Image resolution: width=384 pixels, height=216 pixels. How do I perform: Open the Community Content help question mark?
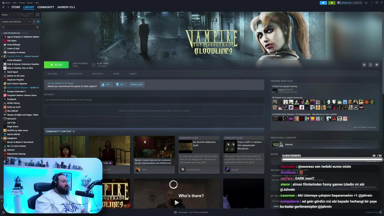[73, 131]
